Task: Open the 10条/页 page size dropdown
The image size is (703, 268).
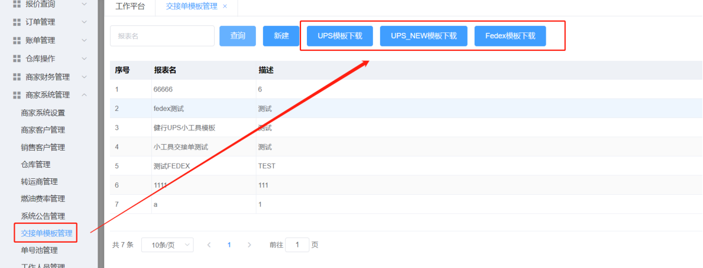Action: pyautogui.click(x=167, y=244)
